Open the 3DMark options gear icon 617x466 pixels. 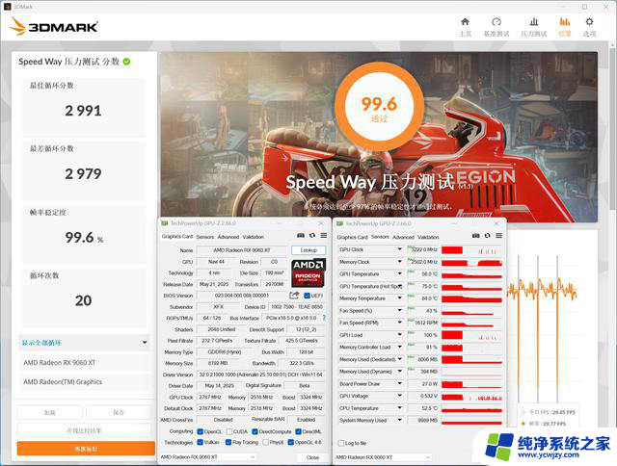(x=589, y=21)
